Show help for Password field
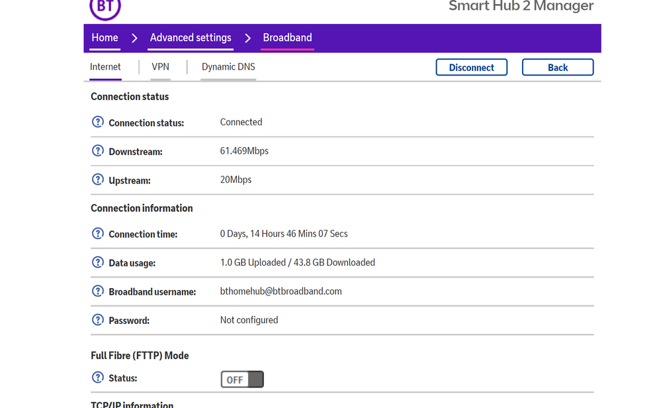Viewport: 661px width, 408px height. 98,320
